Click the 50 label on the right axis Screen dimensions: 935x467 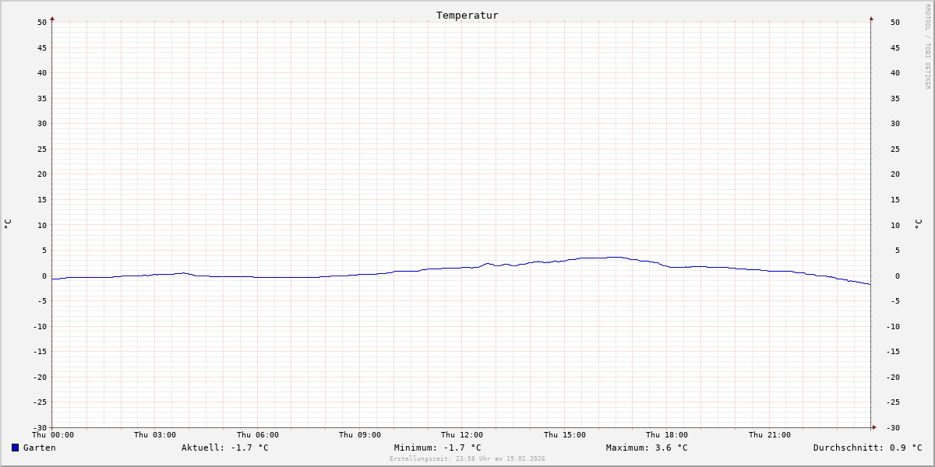click(895, 23)
